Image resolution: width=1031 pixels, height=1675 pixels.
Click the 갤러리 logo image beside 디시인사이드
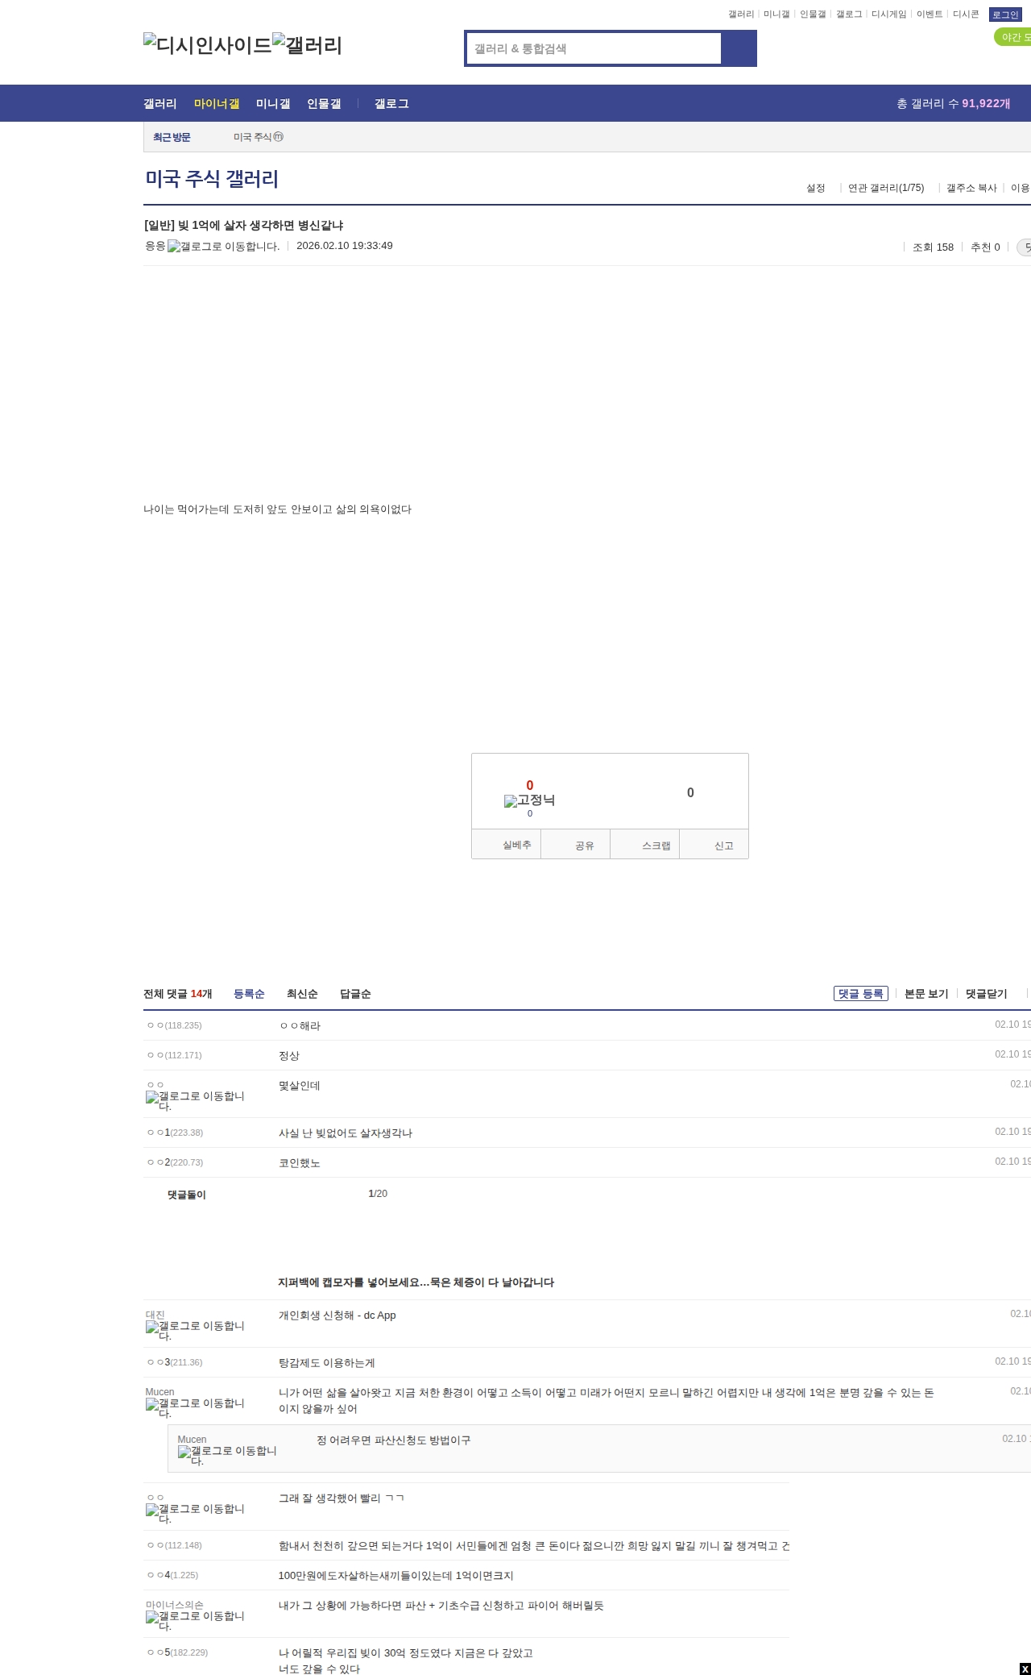308,45
